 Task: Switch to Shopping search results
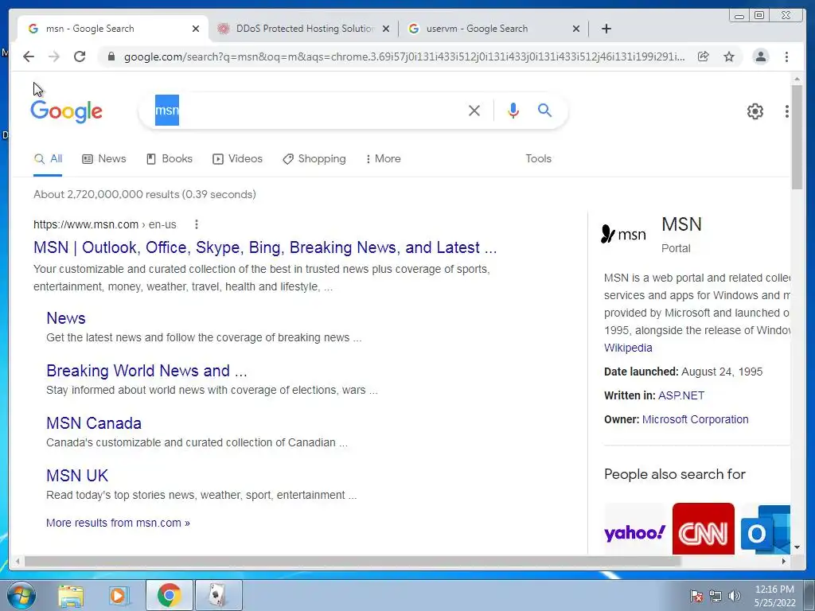click(x=314, y=159)
